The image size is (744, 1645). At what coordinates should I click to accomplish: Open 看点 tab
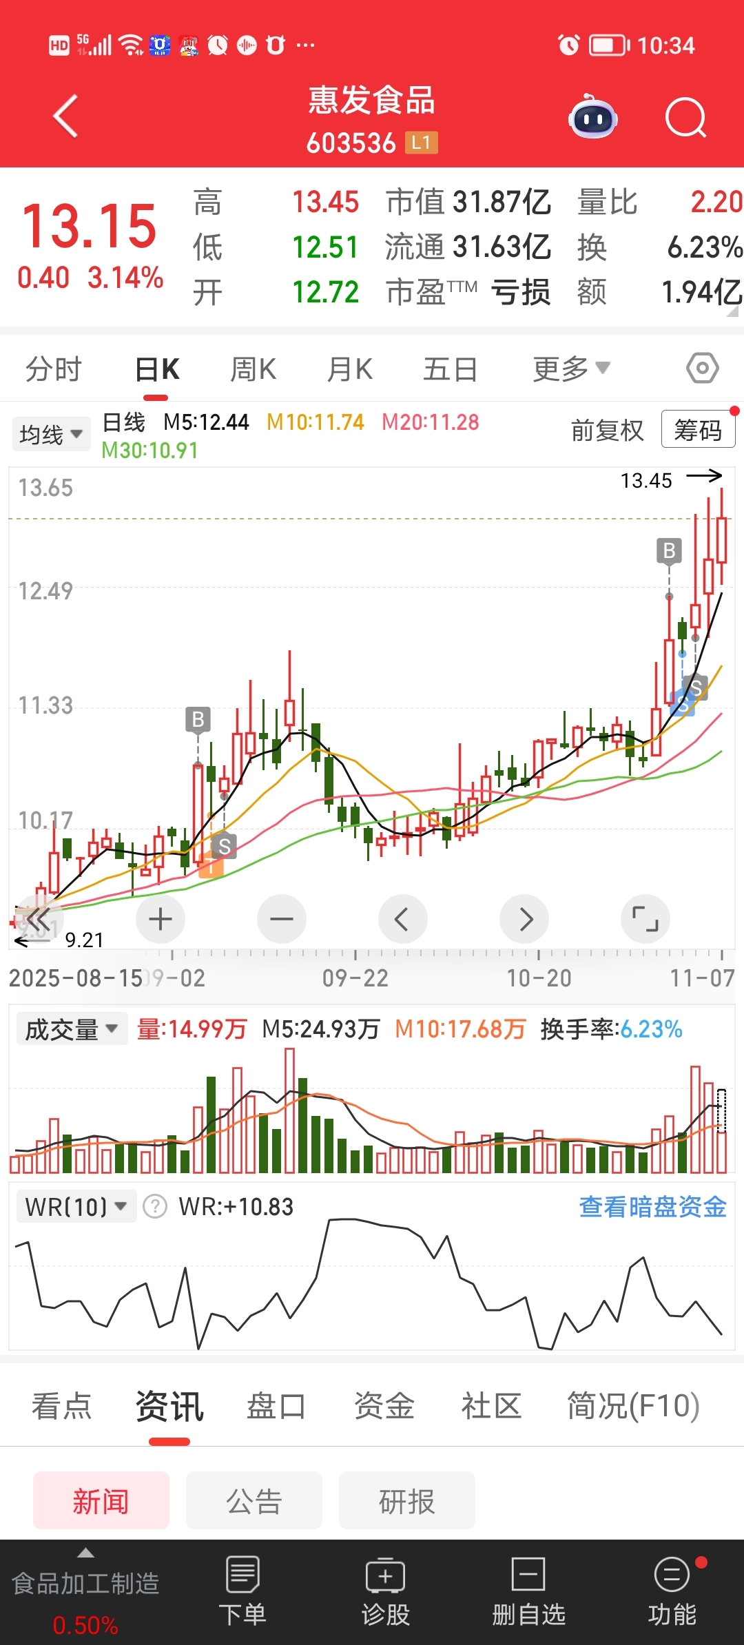(61, 1406)
